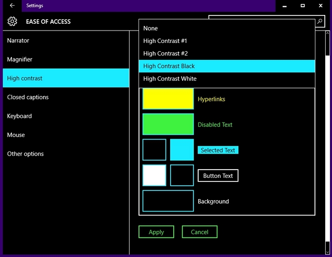Click the Selected Text highlighted label

[218, 150]
